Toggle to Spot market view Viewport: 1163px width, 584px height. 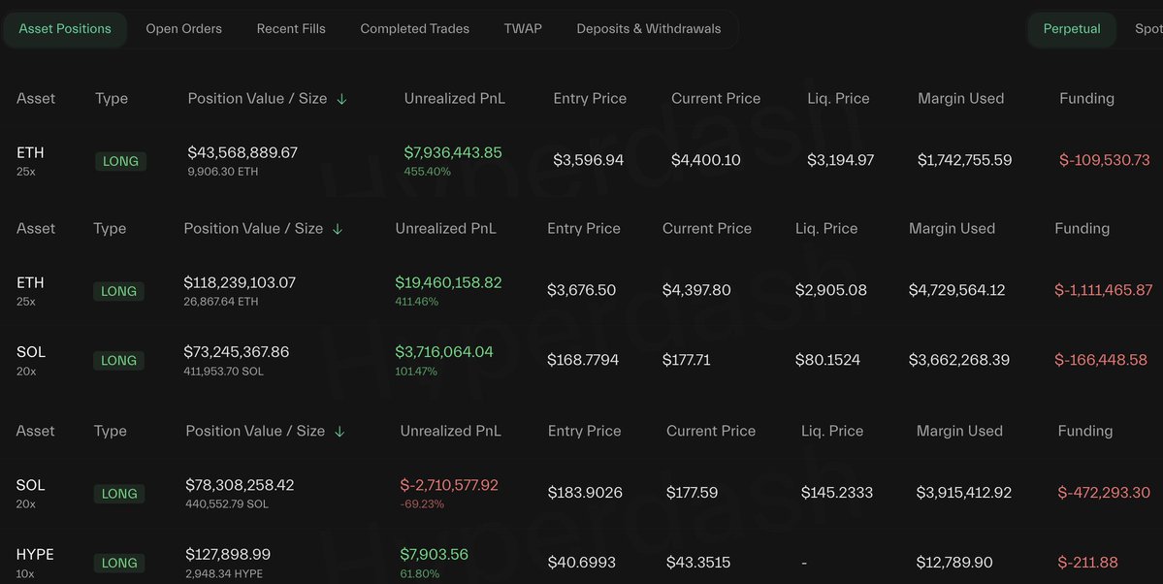click(x=1148, y=29)
